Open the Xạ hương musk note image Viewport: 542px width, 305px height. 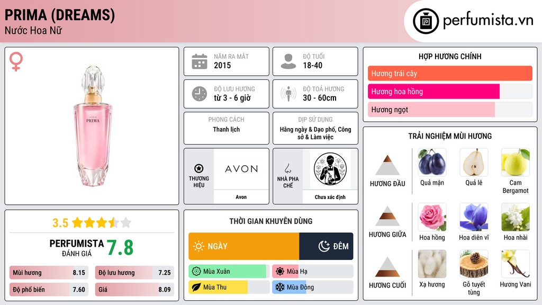pyautogui.click(x=432, y=264)
